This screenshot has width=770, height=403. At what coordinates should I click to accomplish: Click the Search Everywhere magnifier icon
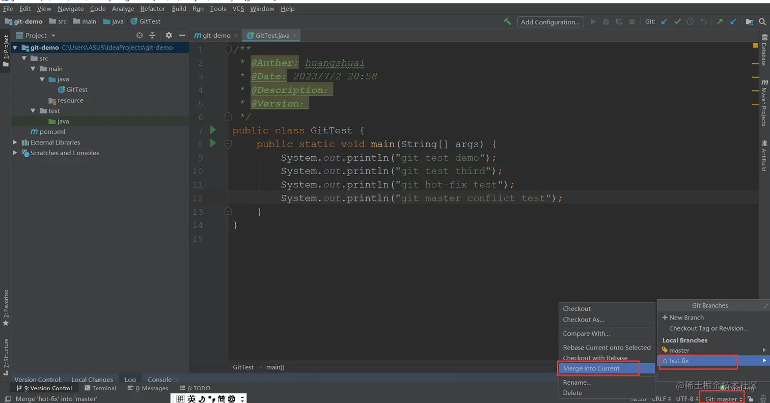coord(762,22)
